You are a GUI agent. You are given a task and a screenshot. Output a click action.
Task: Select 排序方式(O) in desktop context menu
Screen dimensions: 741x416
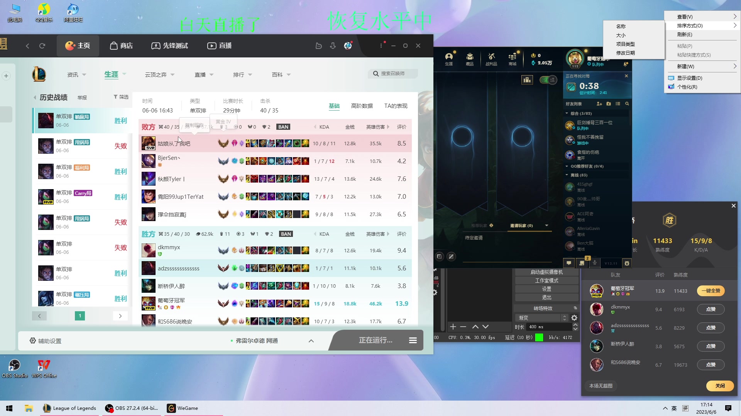click(x=702, y=26)
